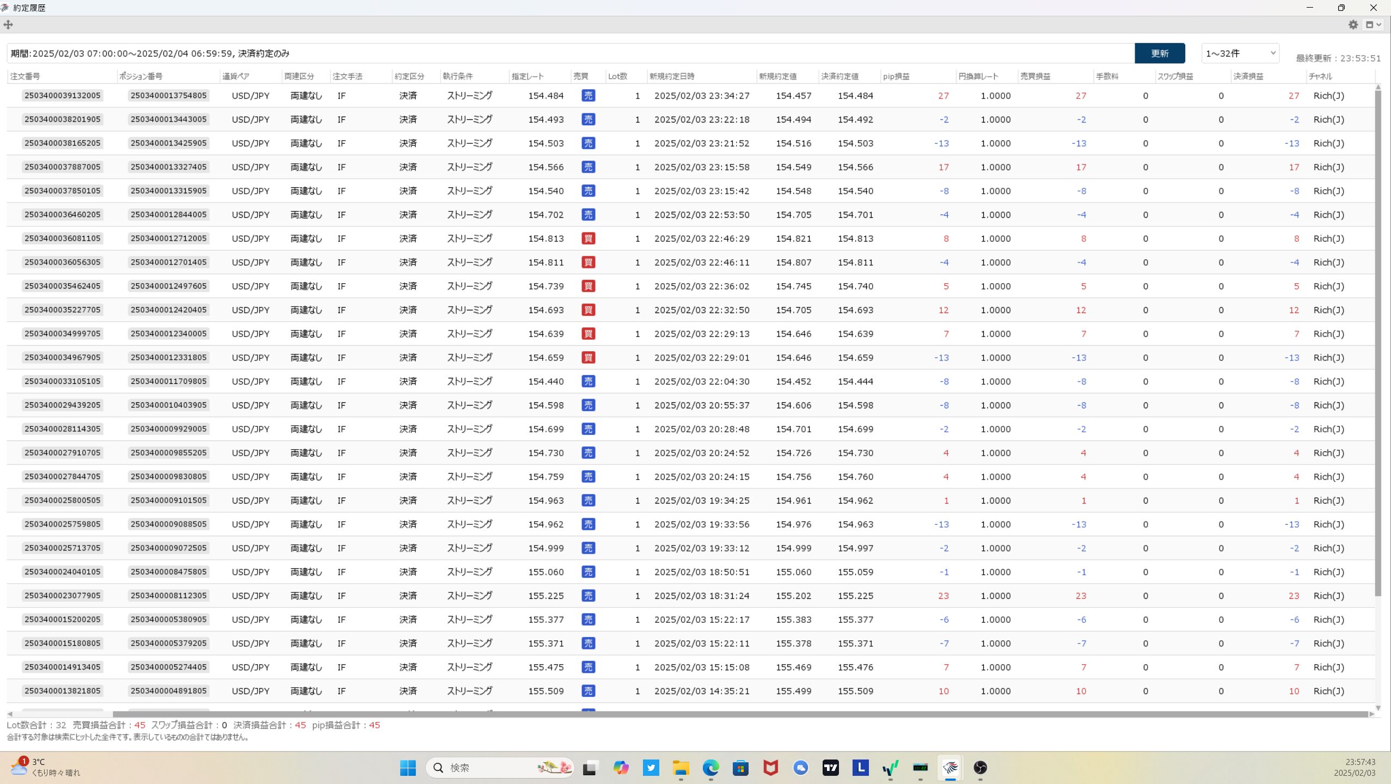Click the vertical scrollbar down arrow

1378,708
